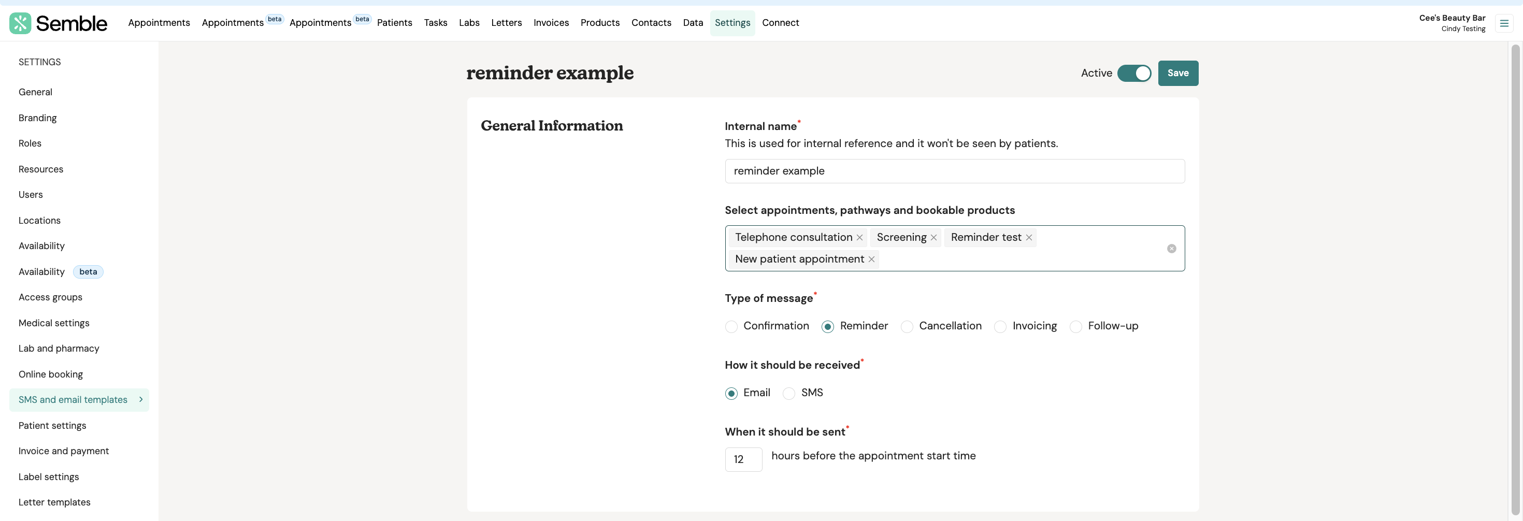Screen dimensions: 1523x521
Task: Open Products section
Action: tap(599, 23)
